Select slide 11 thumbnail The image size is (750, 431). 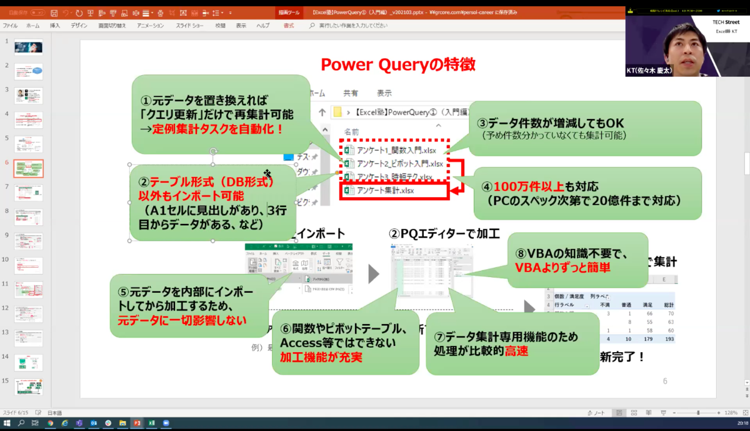coord(29,290)
